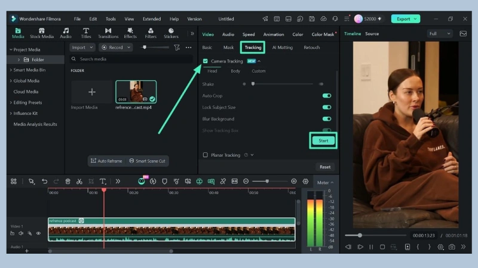
Task: Lock the Video 1 track
Action: tap(12, 233)
